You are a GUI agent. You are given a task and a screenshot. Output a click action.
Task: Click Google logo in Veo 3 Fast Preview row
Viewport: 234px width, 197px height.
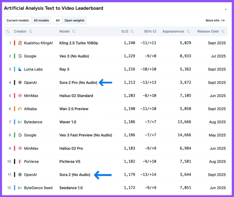(20, 135)
